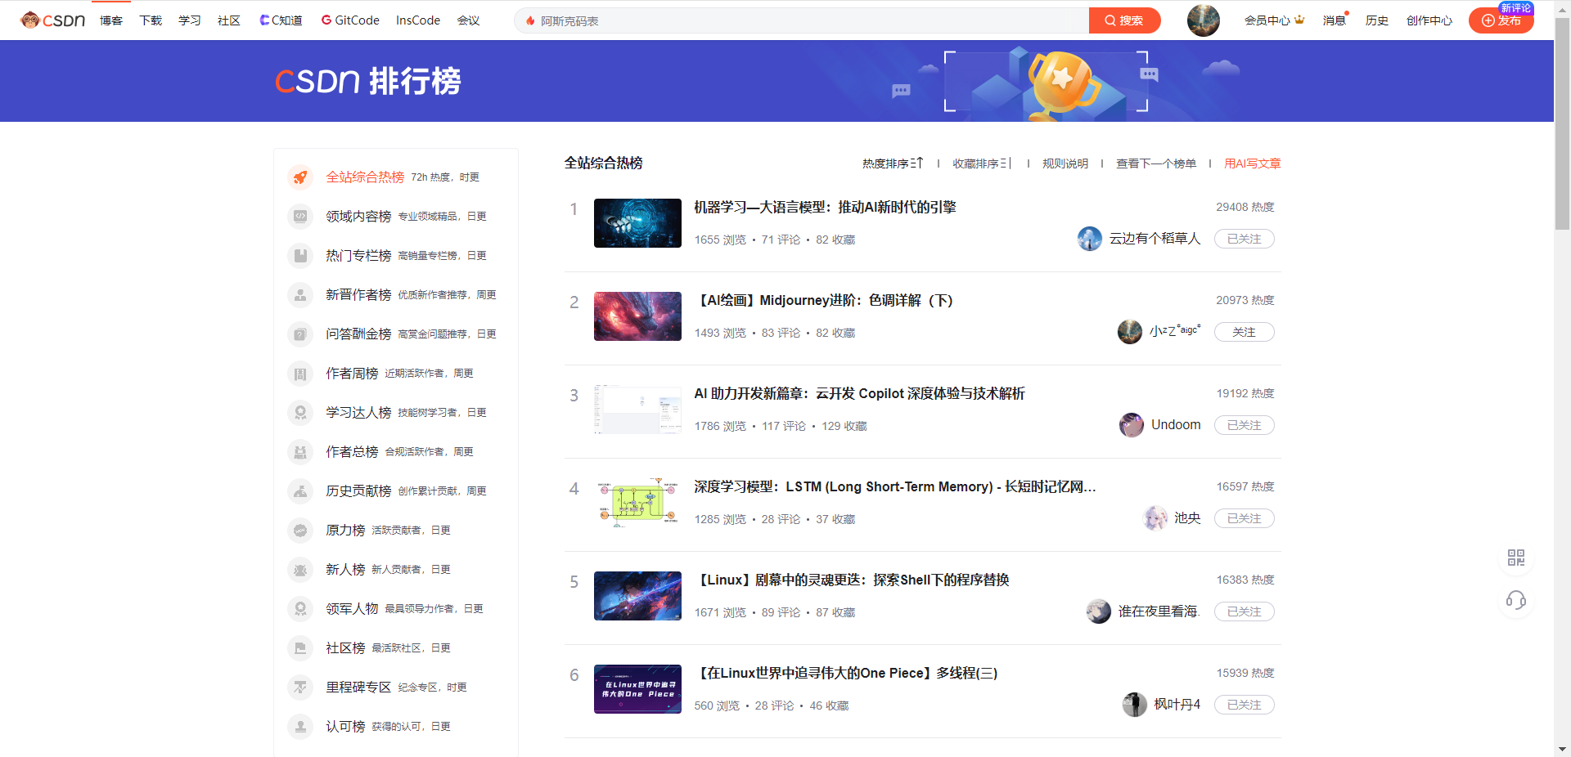Click the 用AI写文章 link
The width and height of the screenshot is (1571, 757).
tap(1253, 163)
